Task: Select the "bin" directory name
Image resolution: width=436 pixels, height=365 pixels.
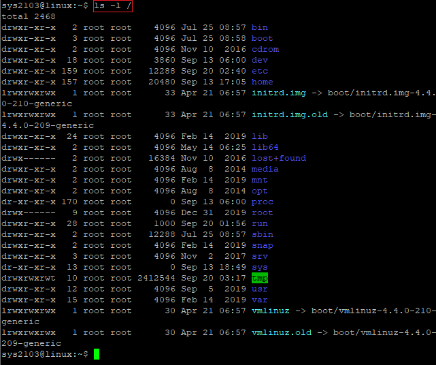Action: tap(259, 27)
